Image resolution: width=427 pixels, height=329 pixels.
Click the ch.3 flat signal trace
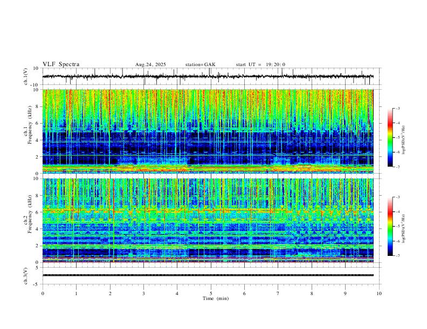click(208, 275)
